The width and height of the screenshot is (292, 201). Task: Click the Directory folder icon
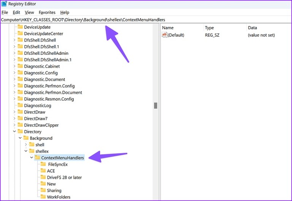click(20, 131)
